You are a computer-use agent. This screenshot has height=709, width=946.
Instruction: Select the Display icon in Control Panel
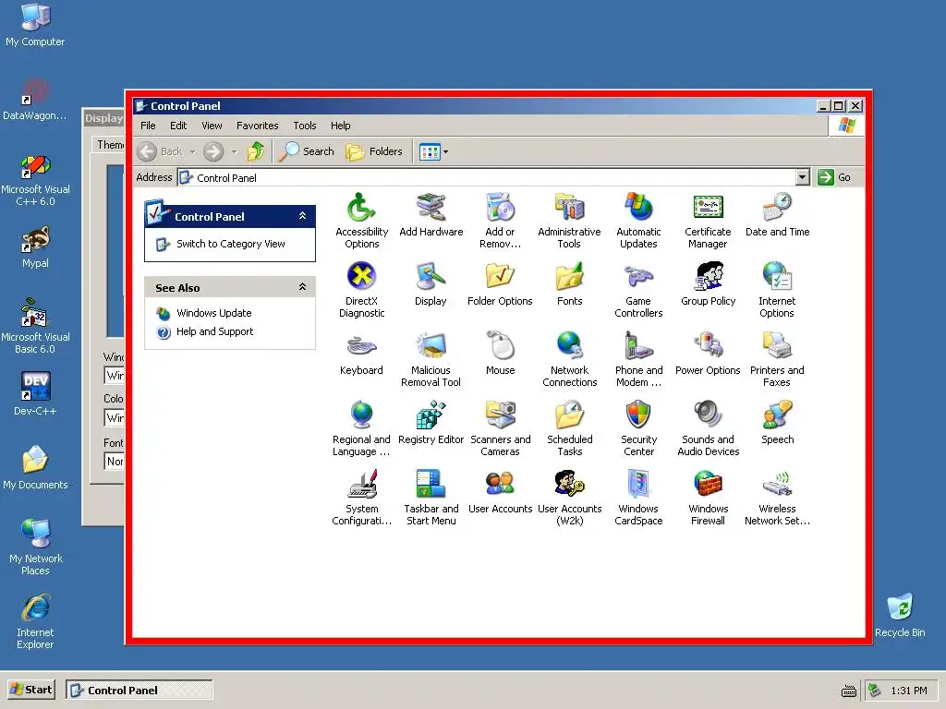click(431, 284)
